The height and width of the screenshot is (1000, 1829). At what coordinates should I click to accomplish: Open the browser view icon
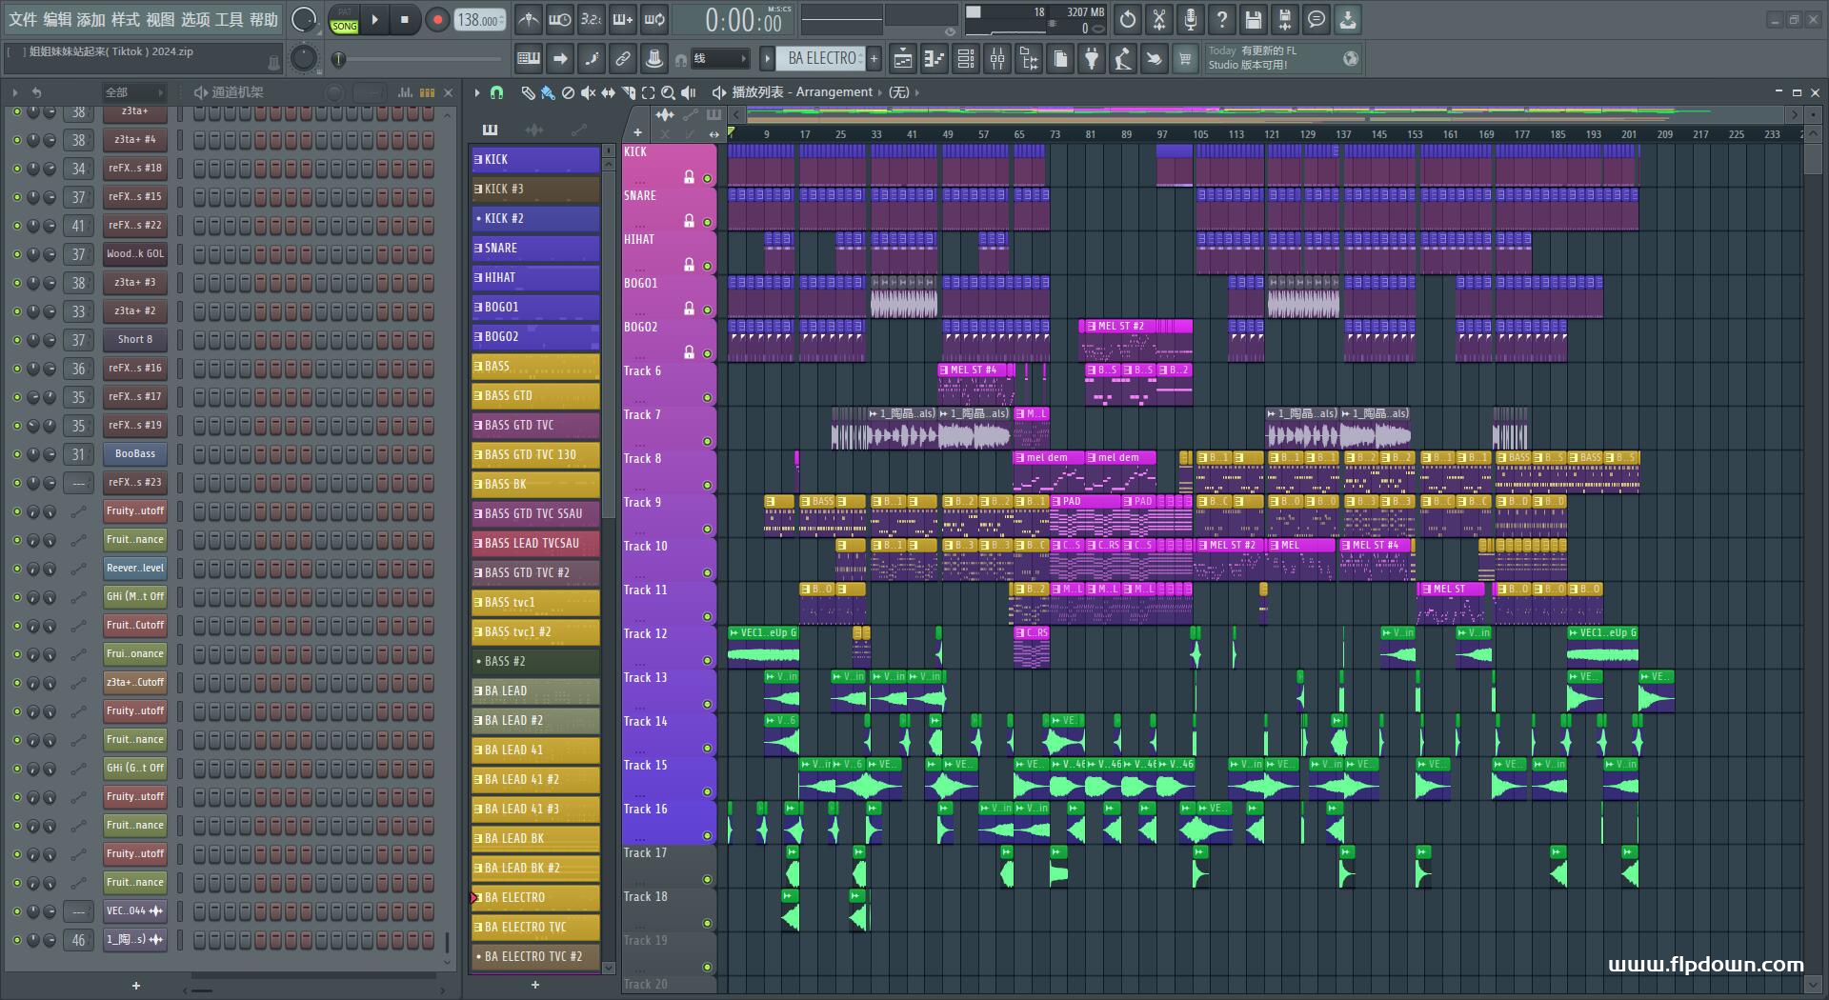(x=1029, y=59)
